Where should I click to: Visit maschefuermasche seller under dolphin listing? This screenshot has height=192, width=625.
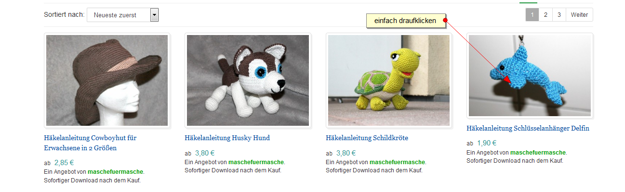pyautogui.click(x=538, y=153)
